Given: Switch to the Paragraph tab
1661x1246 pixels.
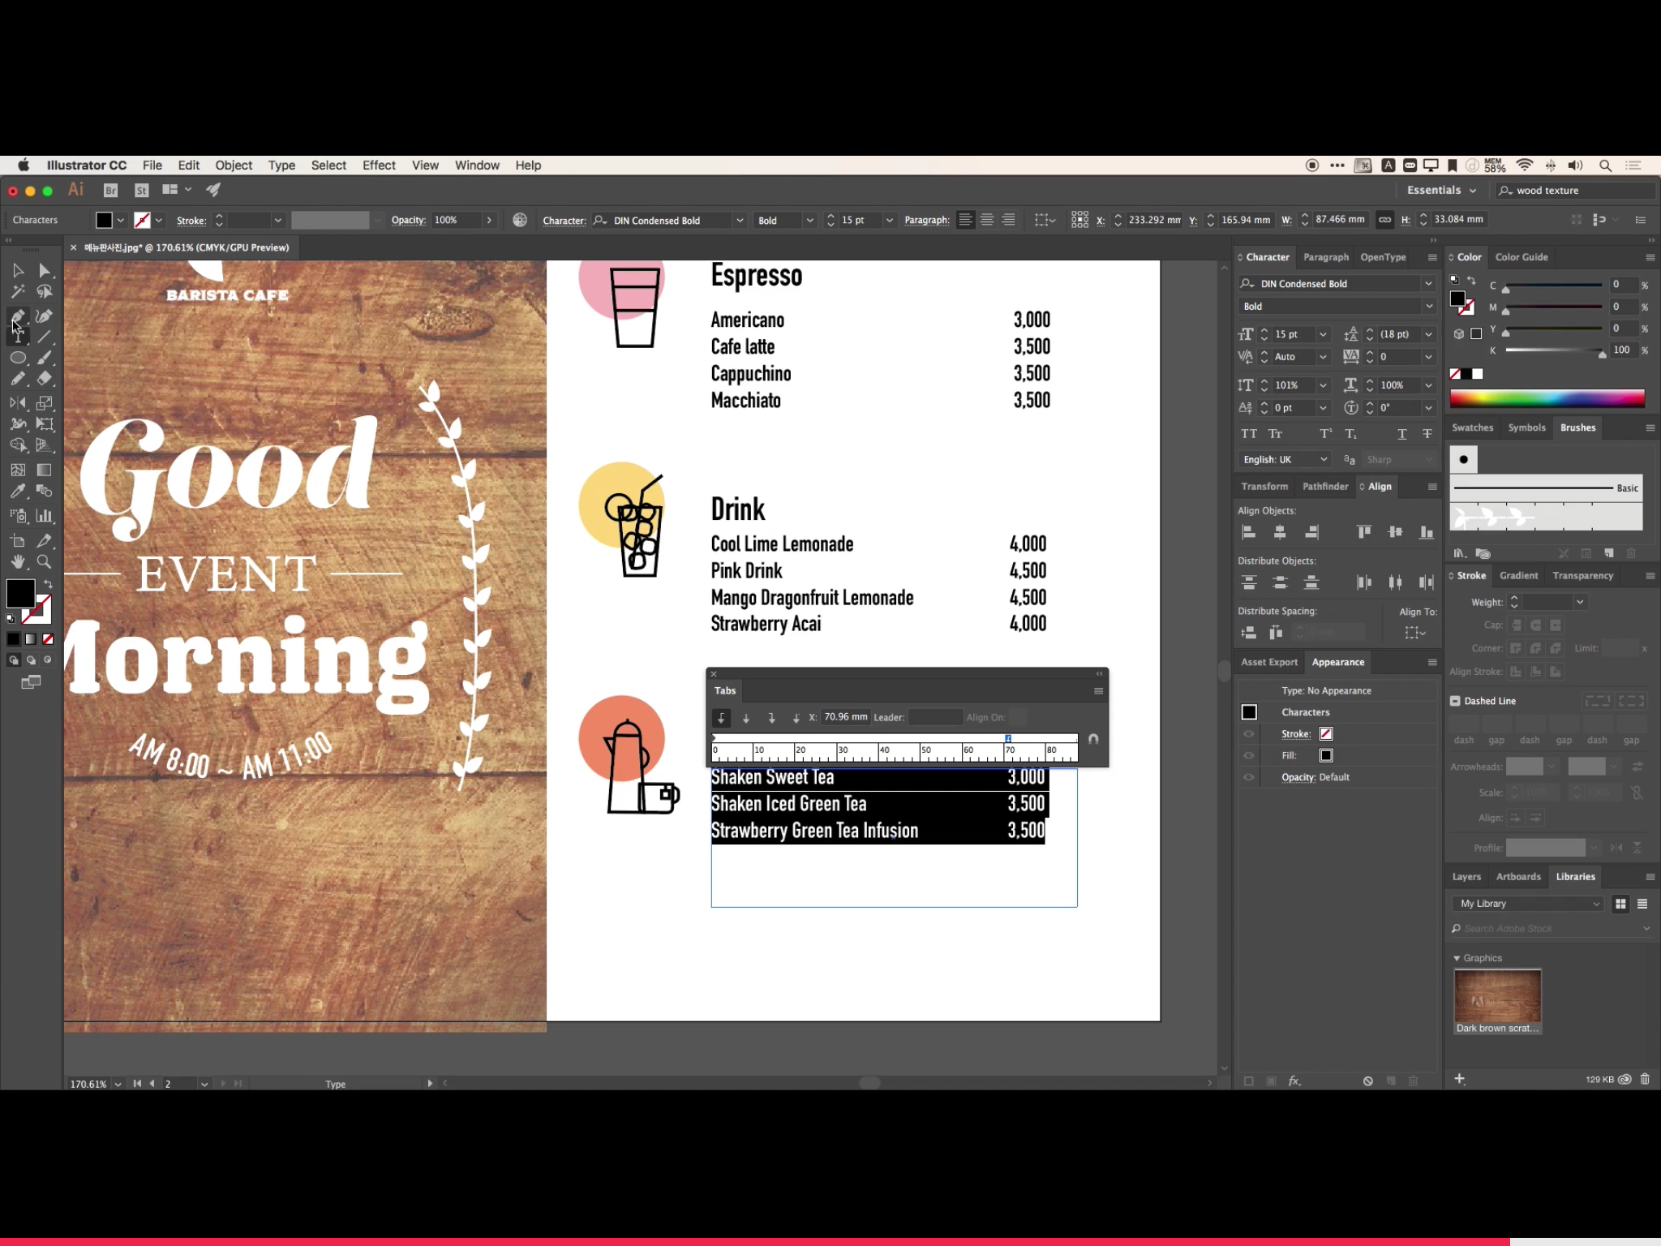Looking at the screenshot, I should coord(1326,257).
